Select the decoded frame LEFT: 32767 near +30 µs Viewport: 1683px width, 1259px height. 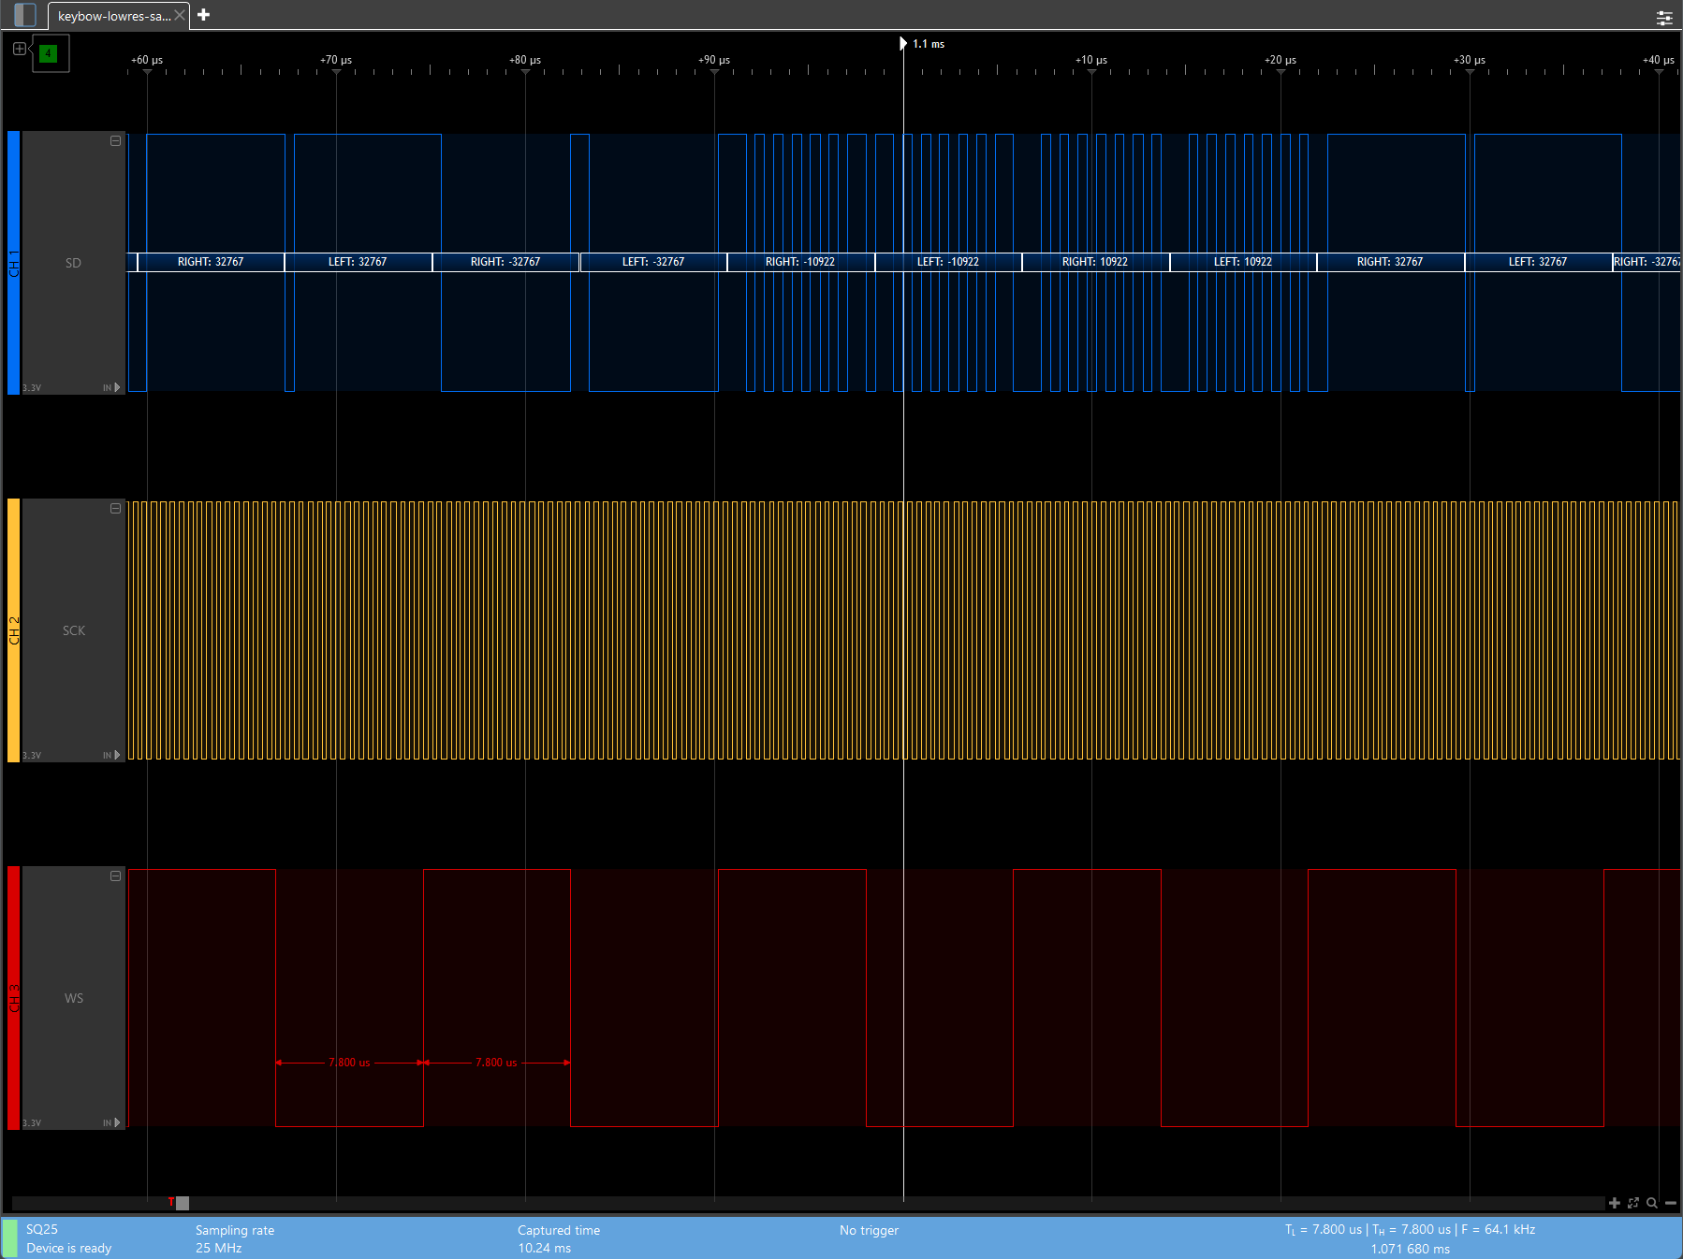1538,262
